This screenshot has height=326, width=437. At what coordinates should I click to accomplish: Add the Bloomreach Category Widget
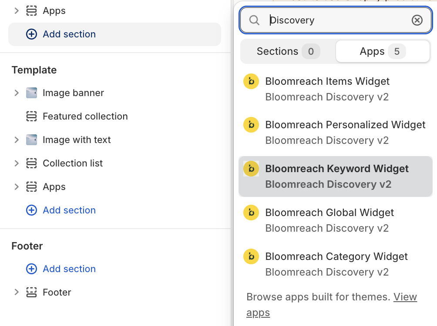coord(336,264)
